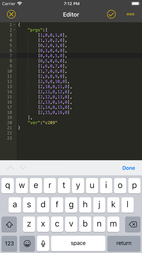
Task: Tap the u key
Action: (x=92, y=186)
